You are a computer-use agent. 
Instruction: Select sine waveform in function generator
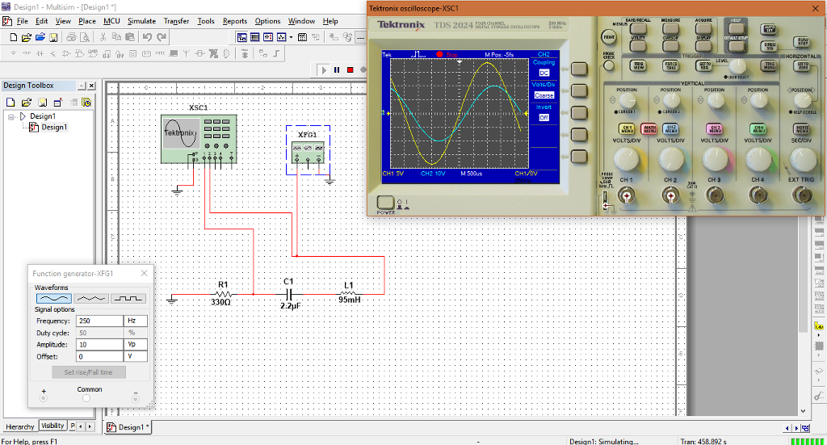(54, 299)
